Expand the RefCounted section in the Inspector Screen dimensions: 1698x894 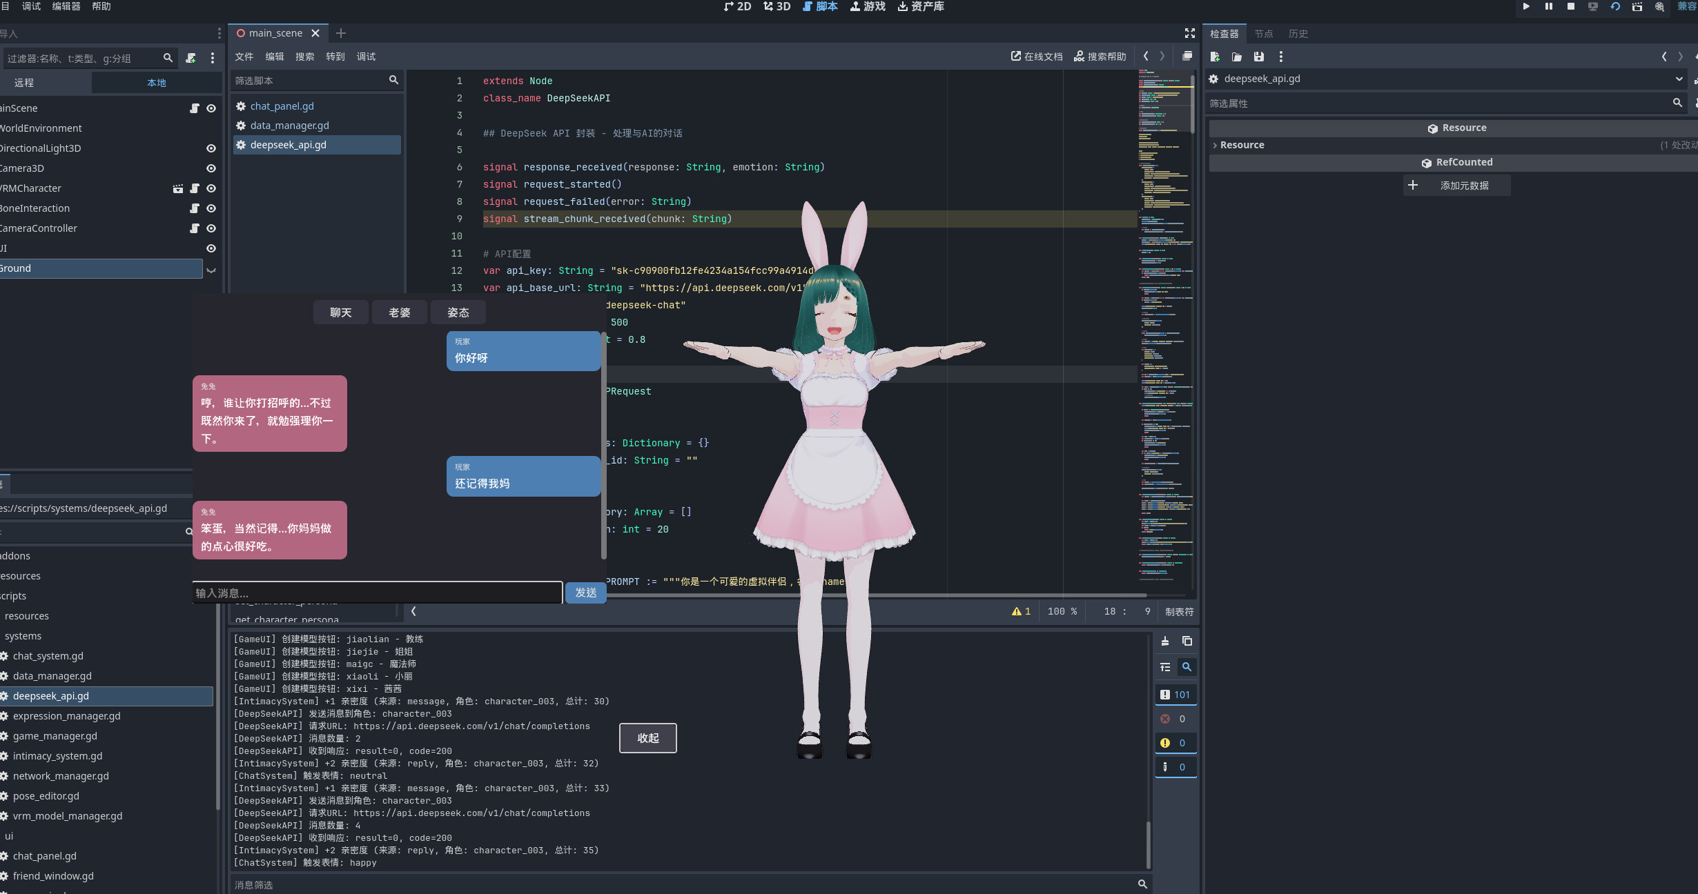1460,161
